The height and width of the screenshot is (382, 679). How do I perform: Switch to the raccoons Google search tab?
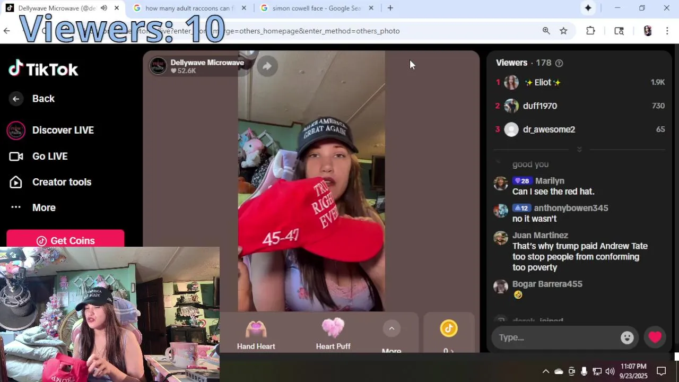[x=189, y=8]
